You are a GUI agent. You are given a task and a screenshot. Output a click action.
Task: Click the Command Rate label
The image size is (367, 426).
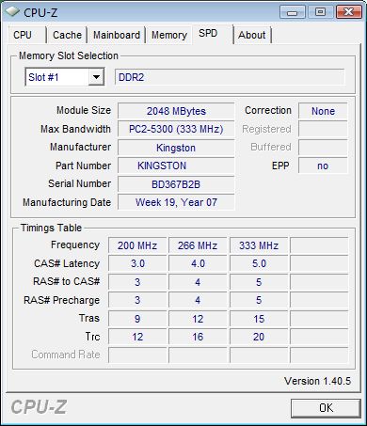point(66,355)
